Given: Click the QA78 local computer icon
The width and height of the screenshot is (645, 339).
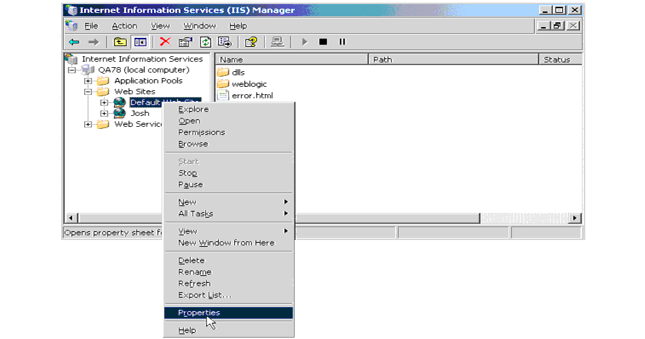Looking at the screenshot, I should pos(88,70).
